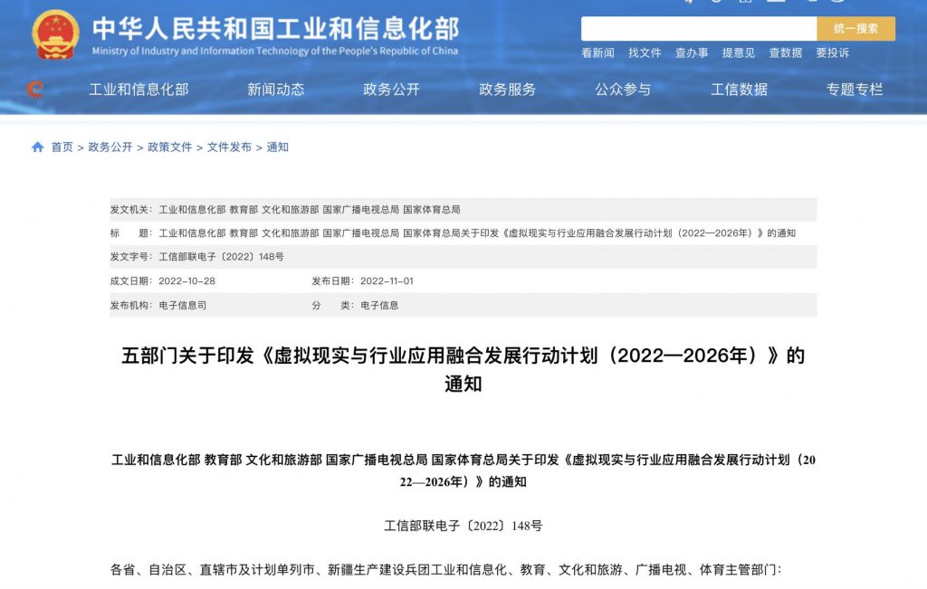Screen dimensions: 927x589
Task: Select 政务公开 navigation menu item
Action: 391,90
